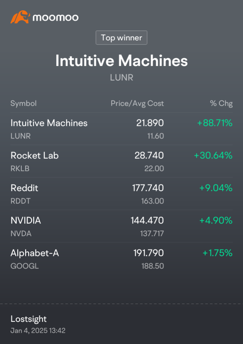Click the GOOGL ticker symbol
Image resolution: width=243 pixels, height=344 pixels.
(x=25, y=266)
